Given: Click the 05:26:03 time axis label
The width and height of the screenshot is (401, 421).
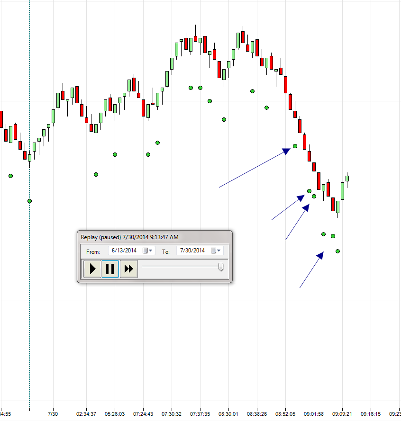Looking at the screenshot, I should pyautogui.click(x=115, y=414).
